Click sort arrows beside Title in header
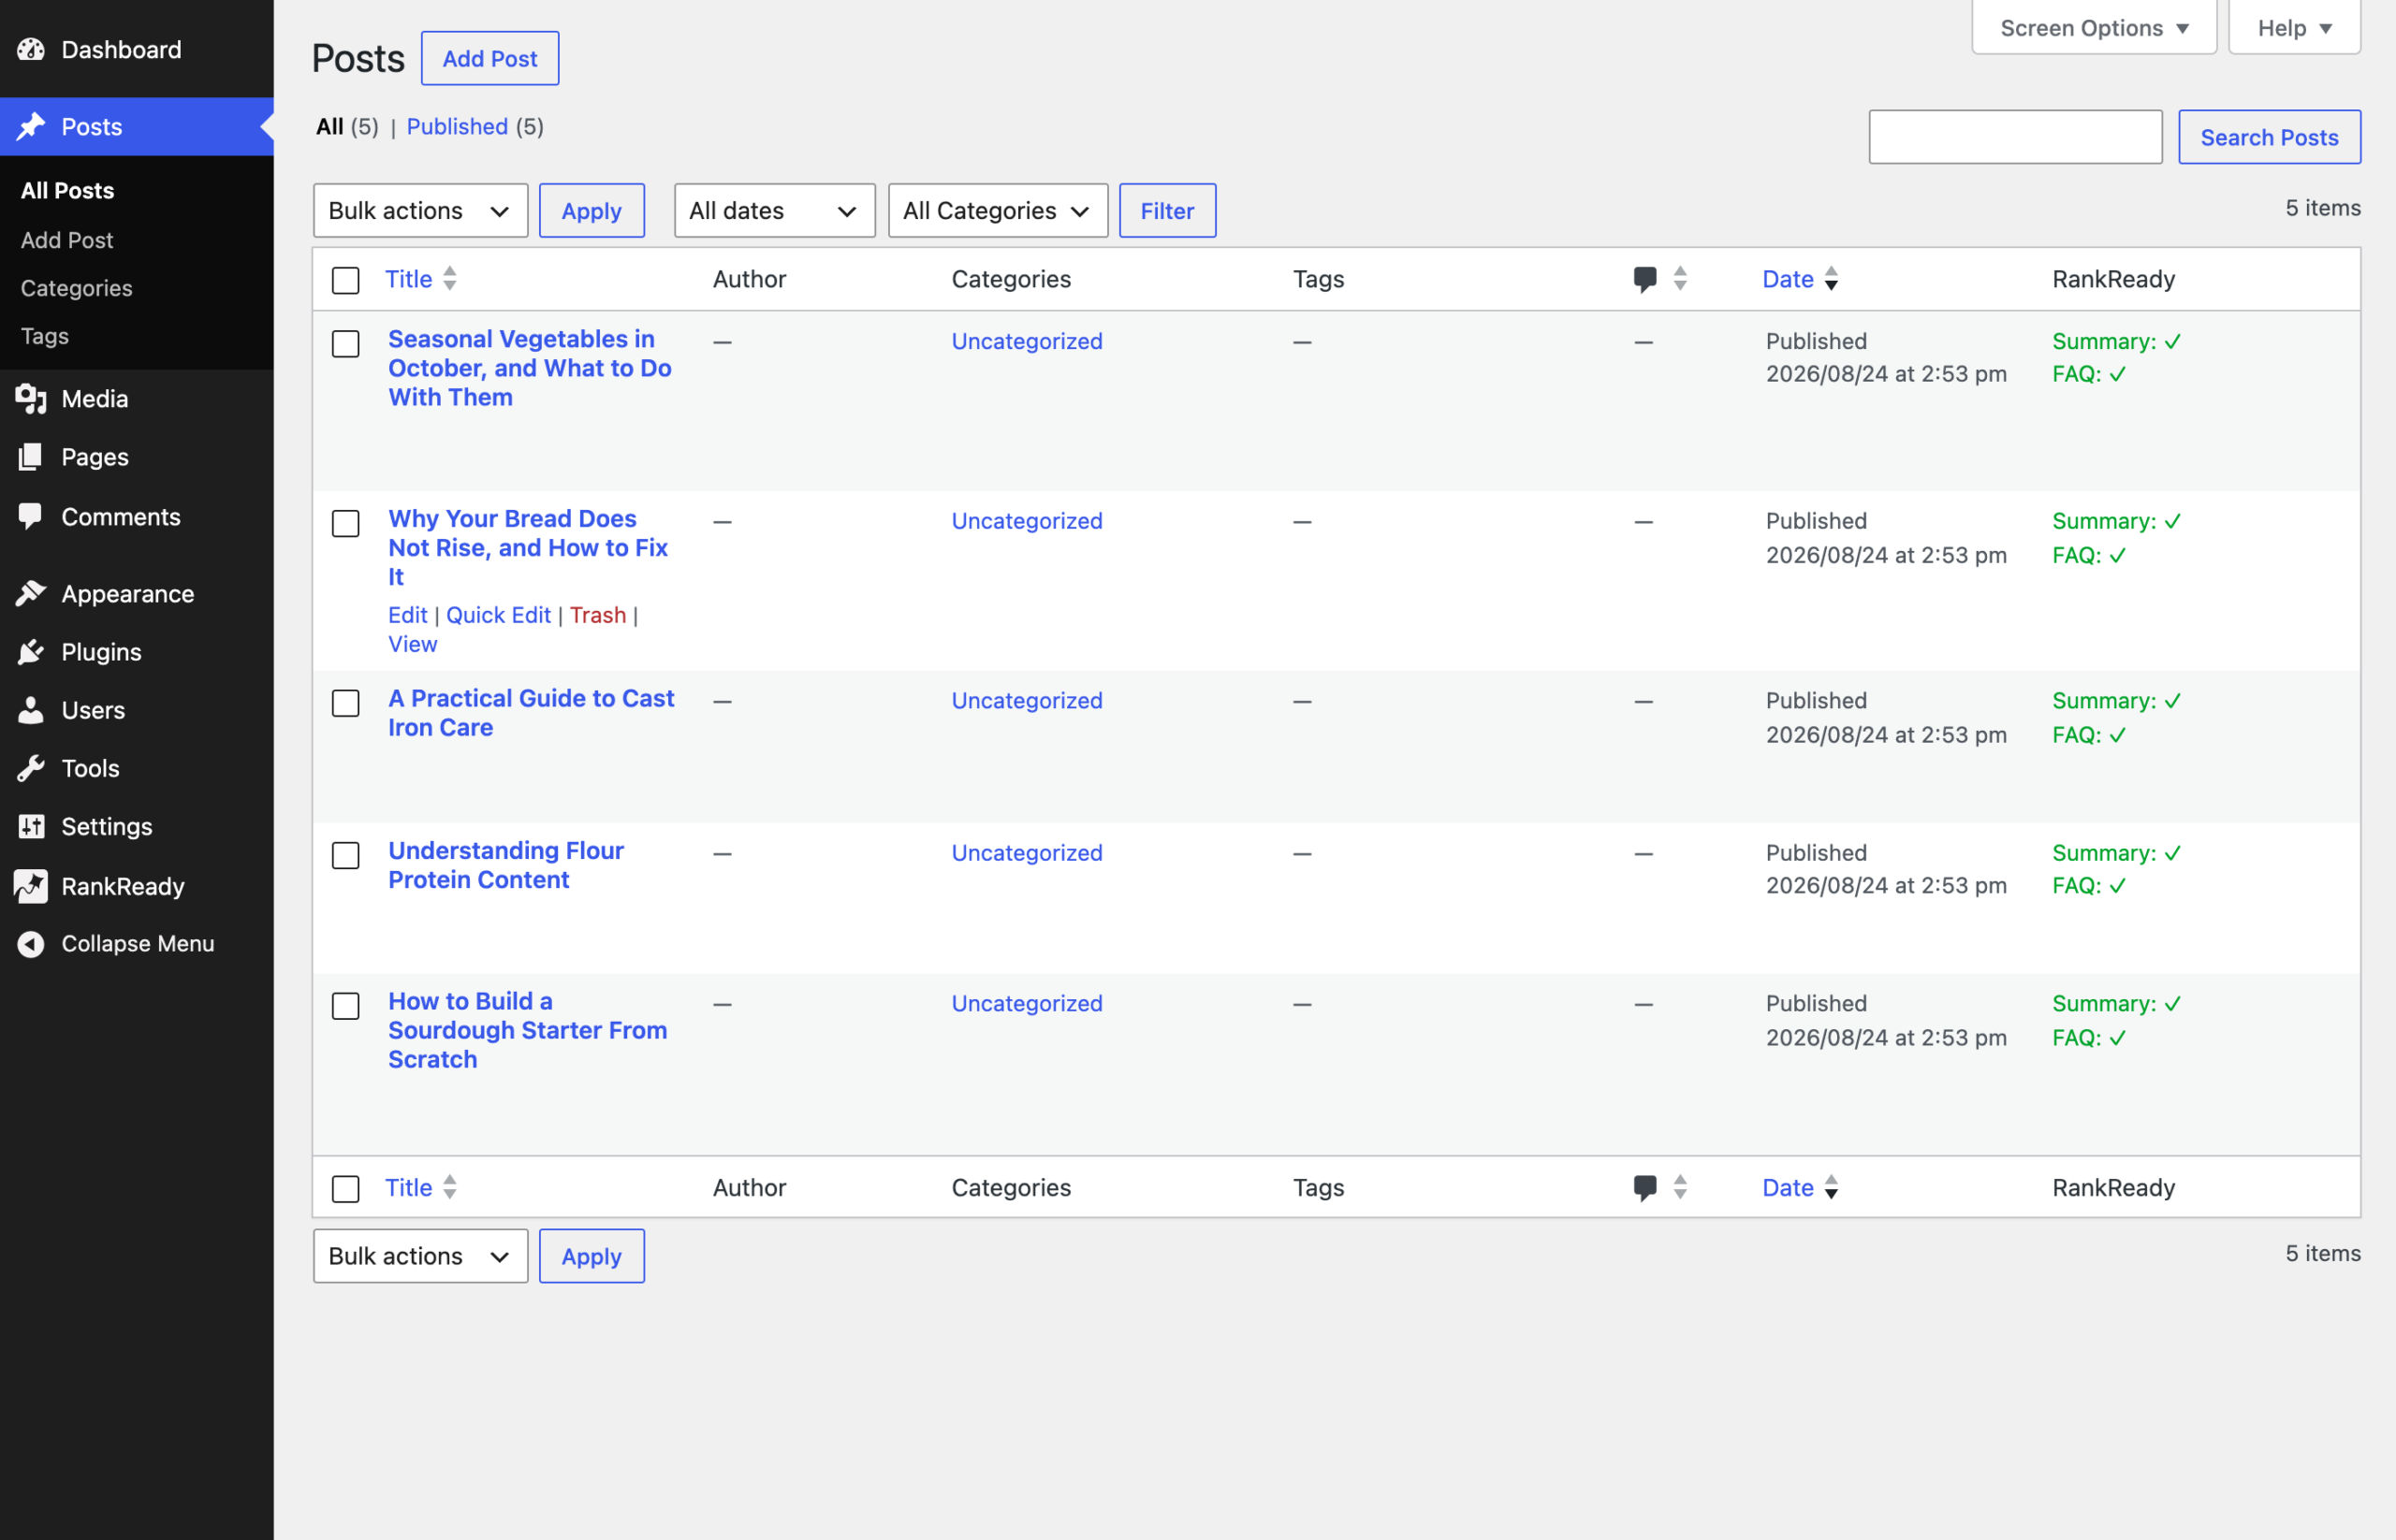 [x=450, y=278]
